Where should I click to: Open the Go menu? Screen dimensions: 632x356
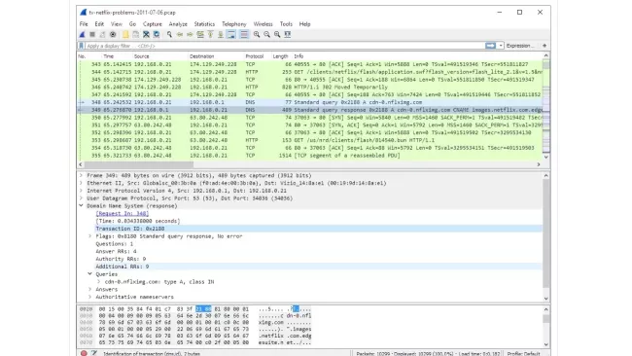pos(132,24)
